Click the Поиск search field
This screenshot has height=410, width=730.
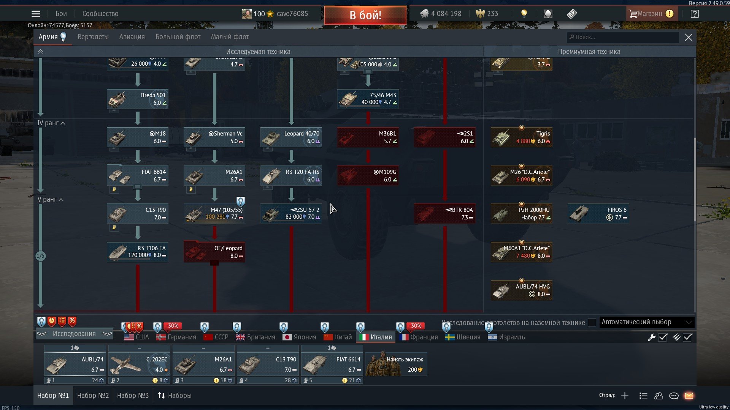[624, 37]
